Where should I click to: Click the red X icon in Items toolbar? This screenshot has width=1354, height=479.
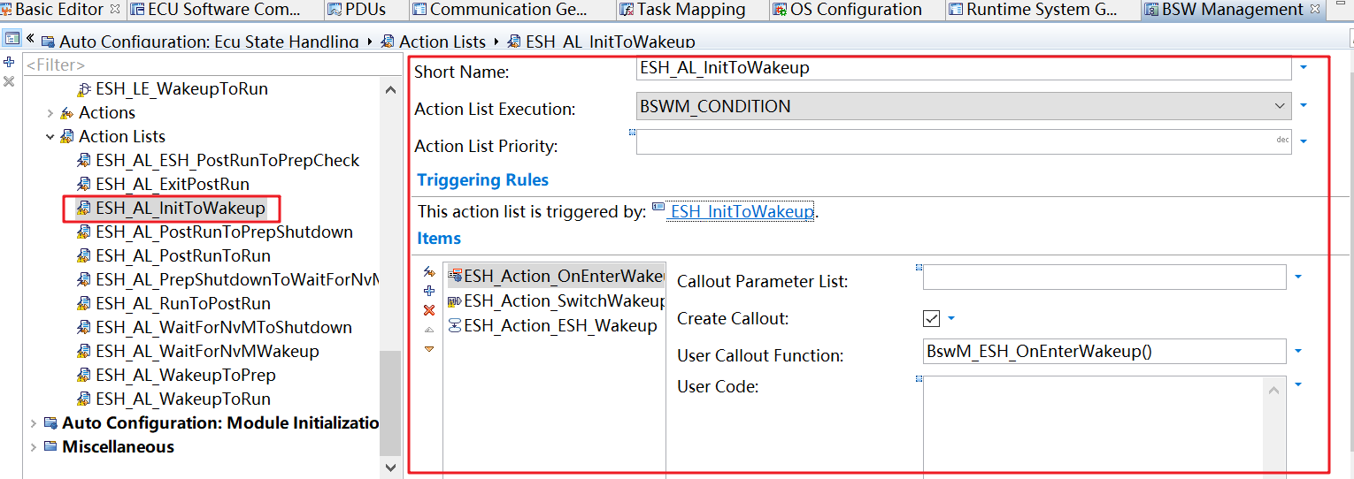click(x=429, y=310)
